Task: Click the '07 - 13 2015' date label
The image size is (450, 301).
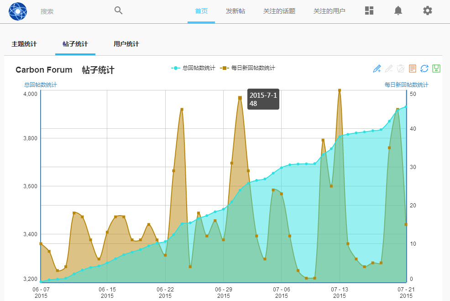Action: [x=340, y=292]
